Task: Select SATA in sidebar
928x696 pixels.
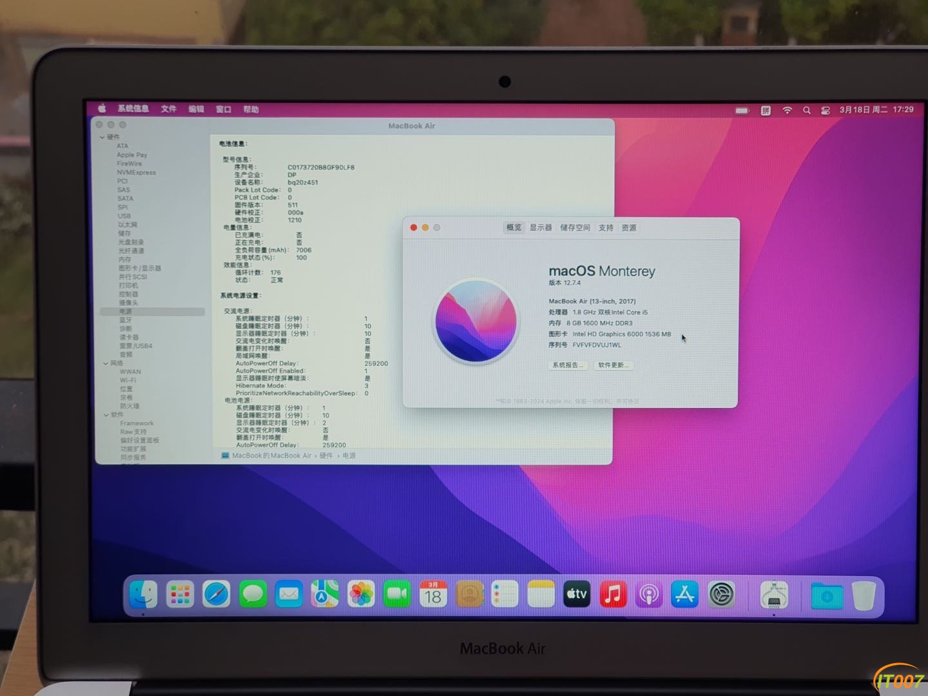Action: (x=125, y=198)
